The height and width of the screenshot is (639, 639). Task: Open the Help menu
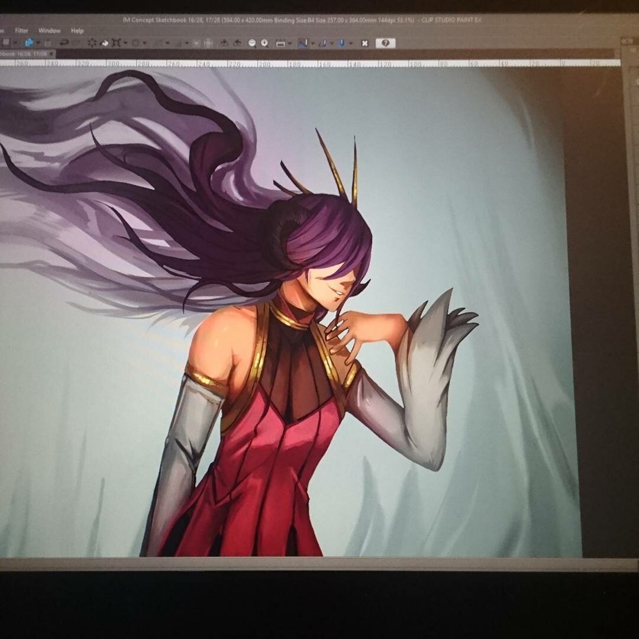point(77,30)
